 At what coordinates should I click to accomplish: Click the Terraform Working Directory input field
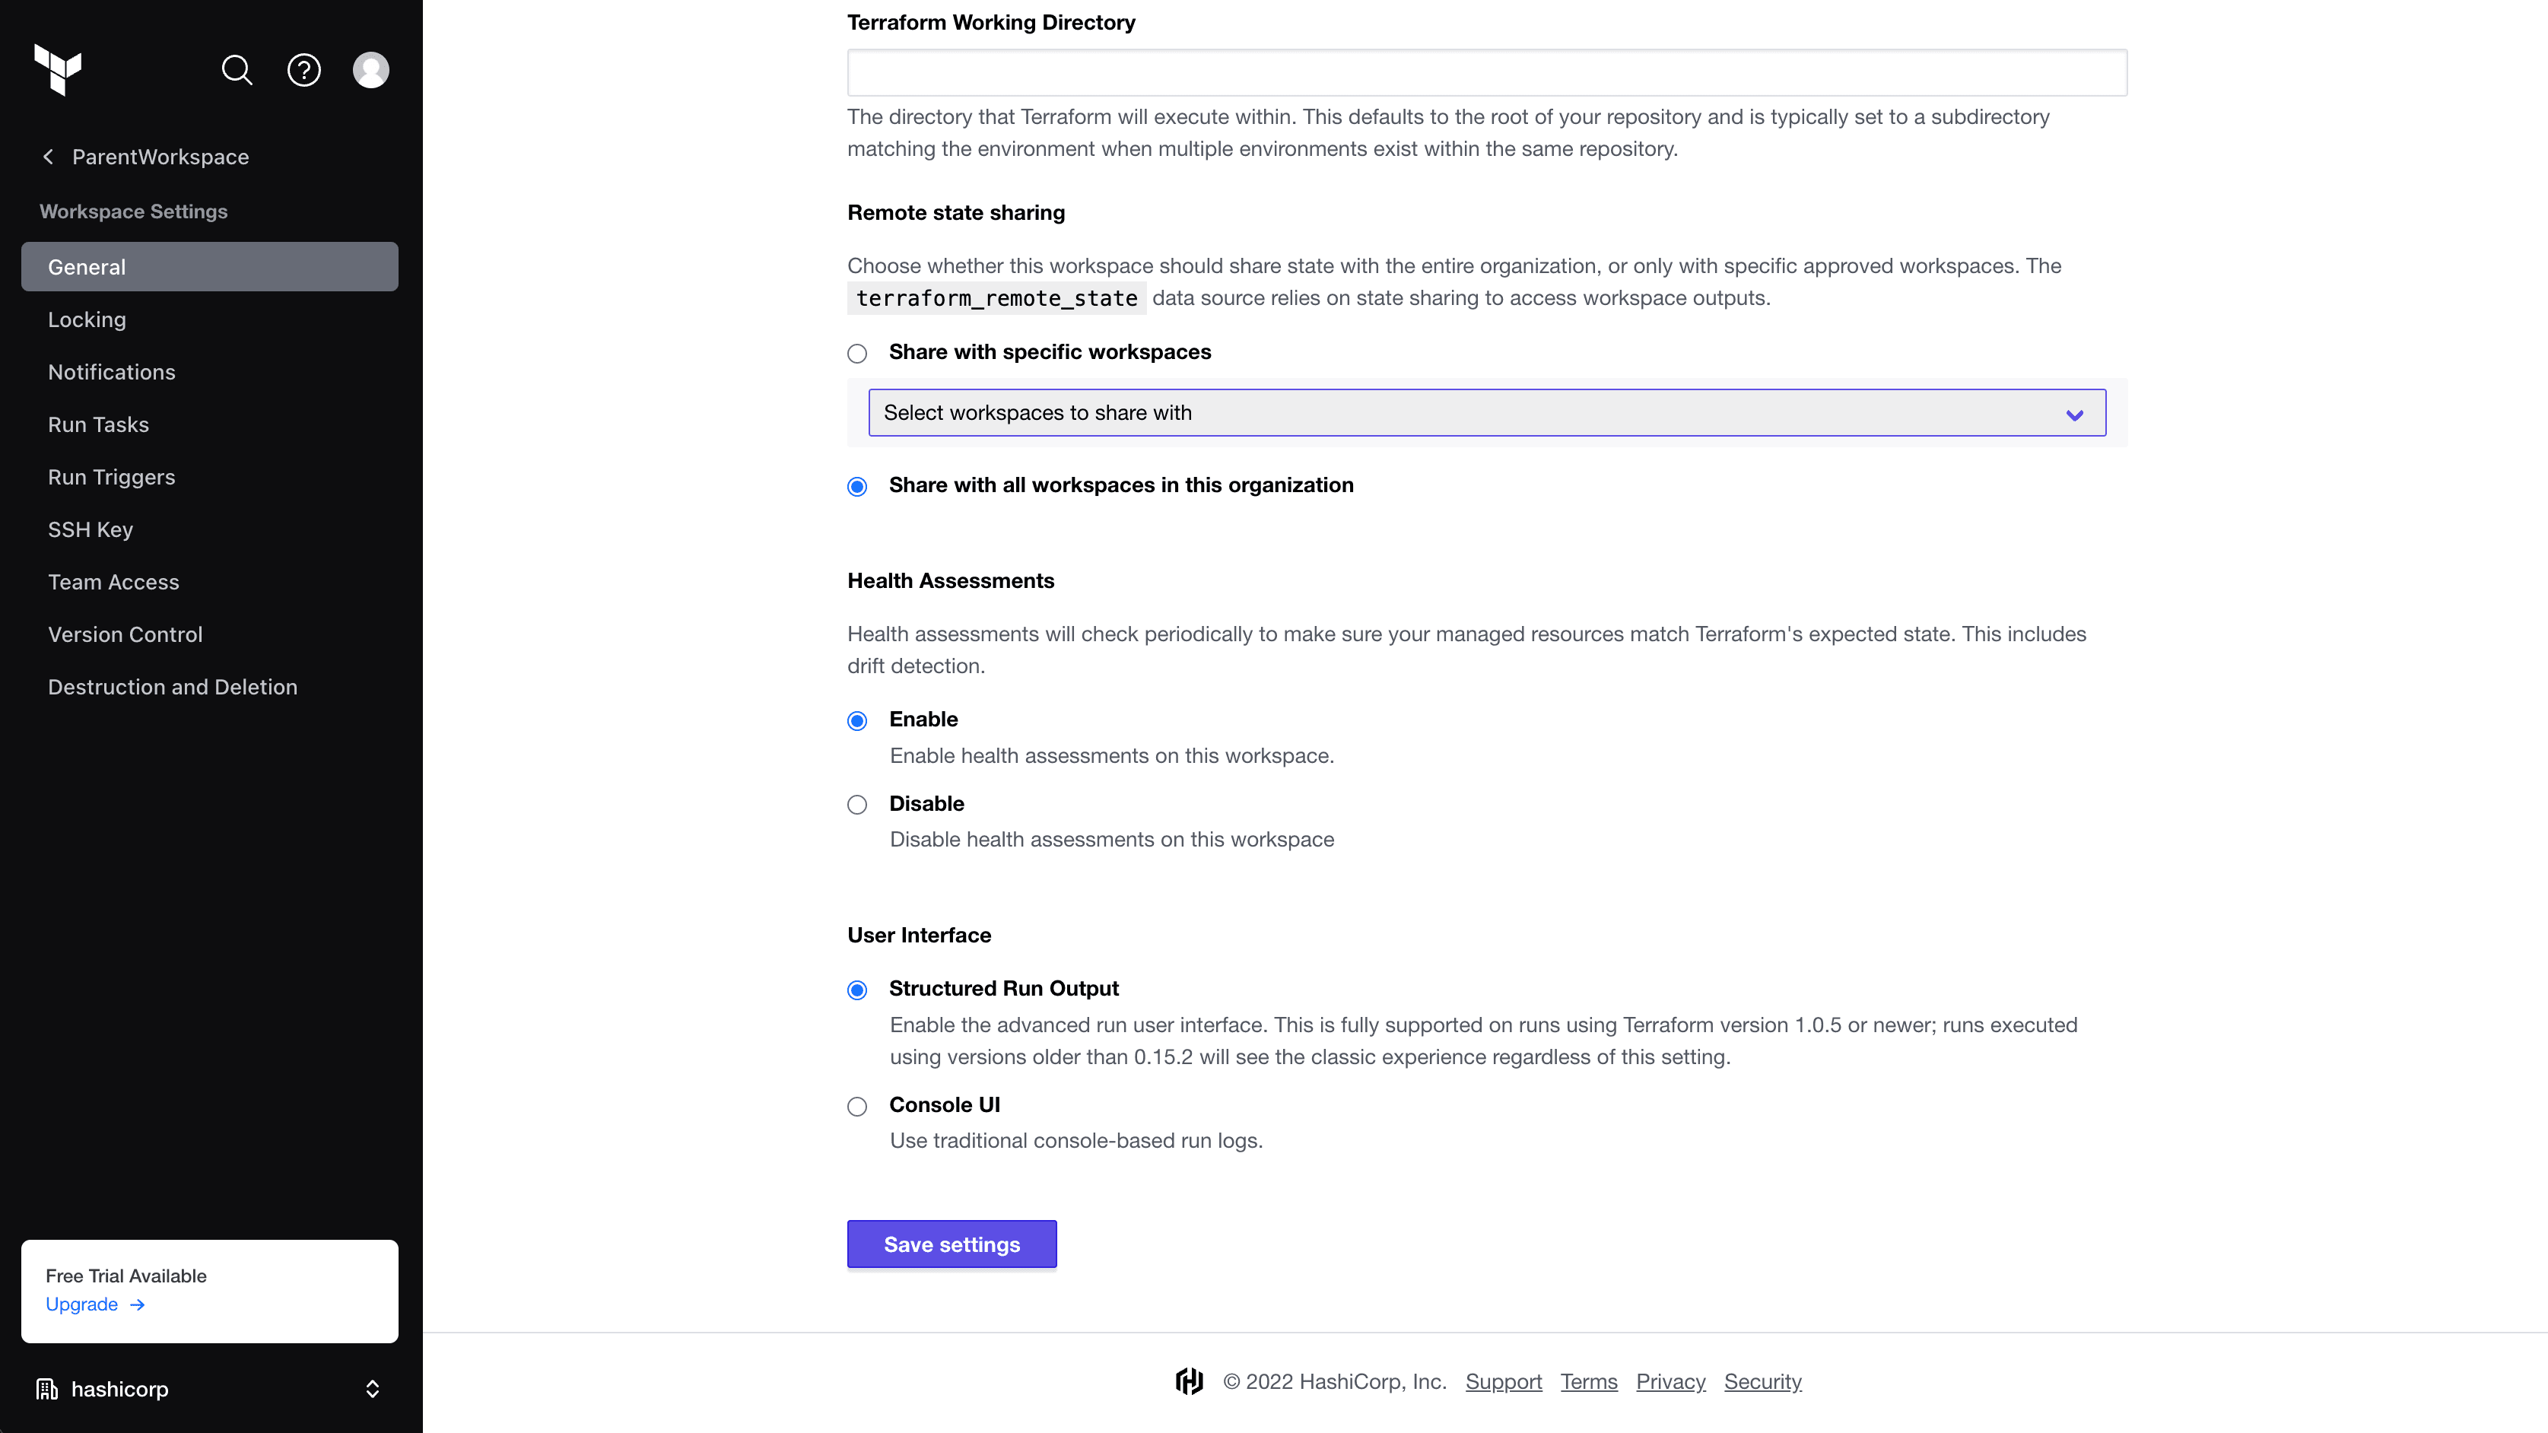point(1488,71)
